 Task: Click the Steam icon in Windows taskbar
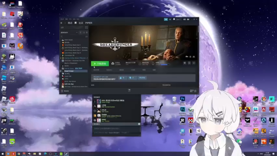pyautogui.click(x=66, y=154)
